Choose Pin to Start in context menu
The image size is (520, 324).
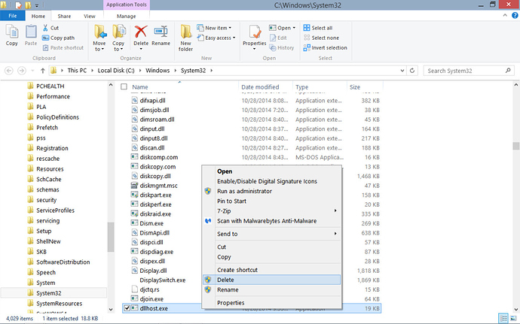click(271, 201)
